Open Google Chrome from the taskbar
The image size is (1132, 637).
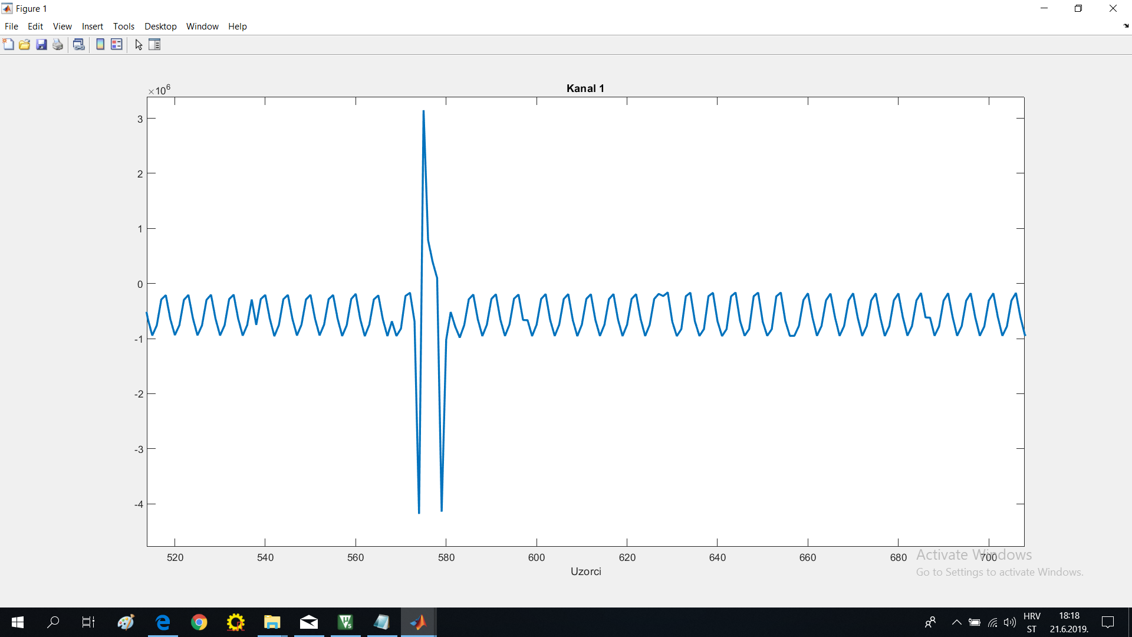(199, 622)
